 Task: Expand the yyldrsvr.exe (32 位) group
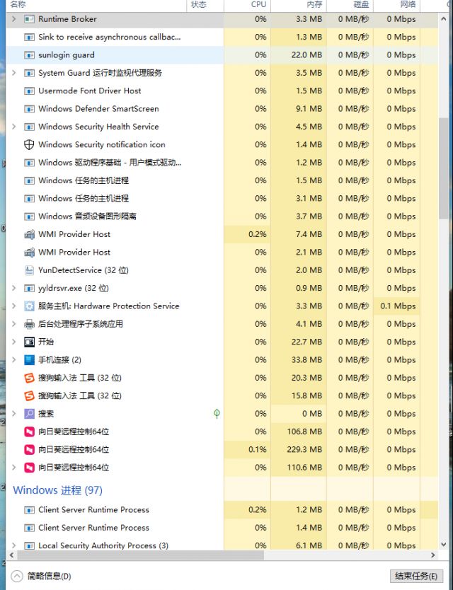(14, 288)
